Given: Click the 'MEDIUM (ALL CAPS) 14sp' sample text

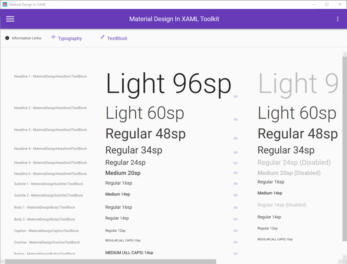Looking at the screenshot, I should click(129, 253).
